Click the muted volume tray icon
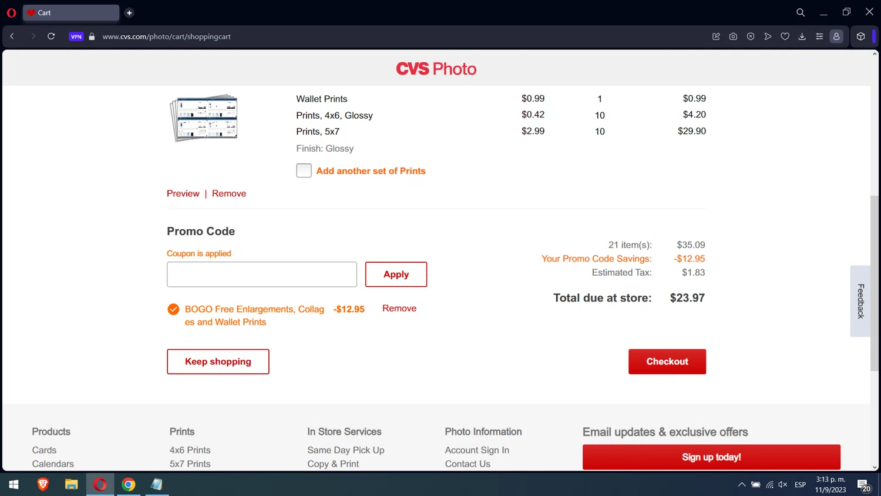 point(783,485)
